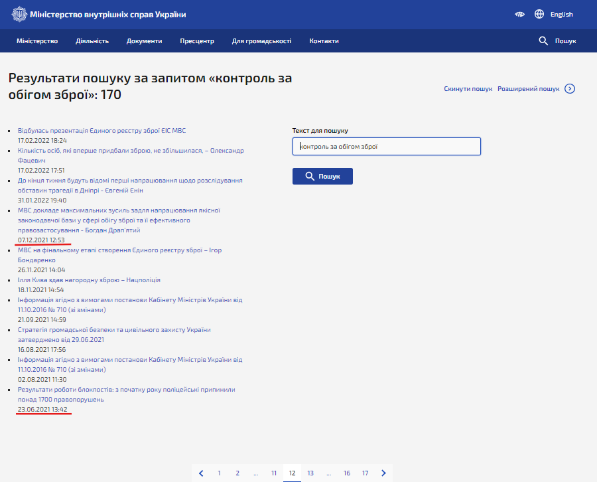The image size is (597, 482).
Task: Open the Документи menu
Action: coord(145,40)
